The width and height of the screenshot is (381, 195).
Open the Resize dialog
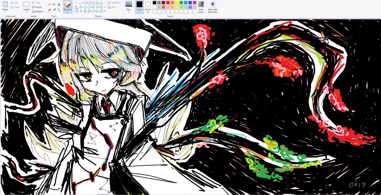coord(37,7)
